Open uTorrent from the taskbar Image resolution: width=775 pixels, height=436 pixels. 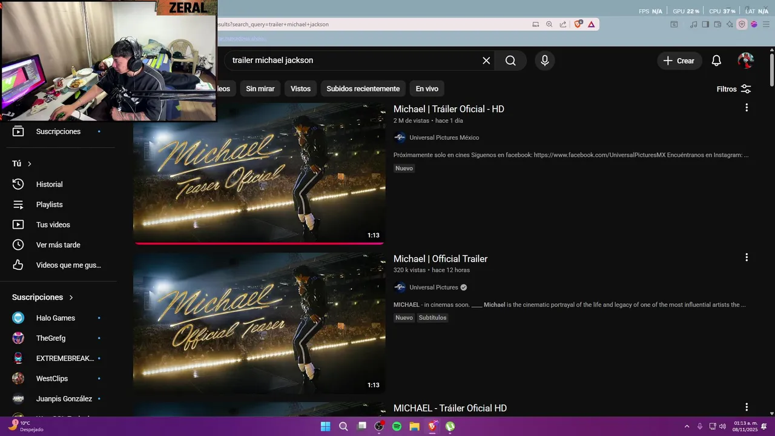coord(450,426)
